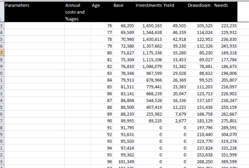Screen dimensions: 249x168
Task: Select the 'Annual costs and %ages' header
Action: coord(77,12)
